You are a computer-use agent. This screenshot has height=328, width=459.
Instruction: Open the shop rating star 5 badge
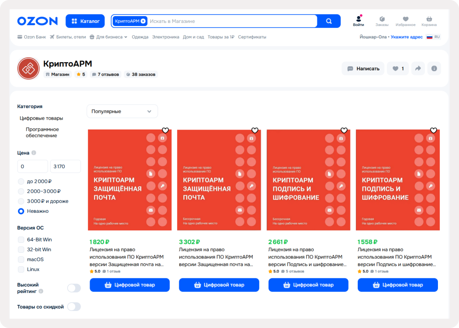coord(81,74)
